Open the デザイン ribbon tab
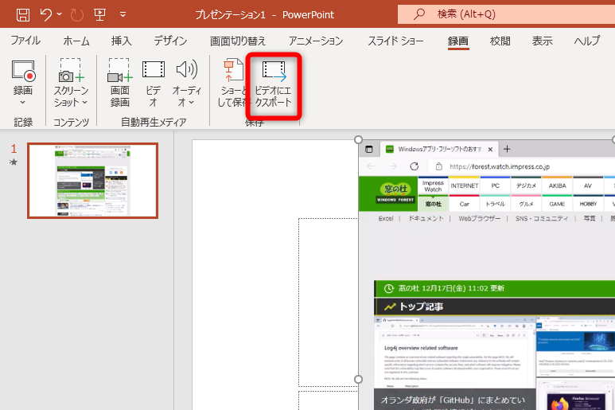The height and width of the screenshot is (410, 615). [x=170, y=41]
